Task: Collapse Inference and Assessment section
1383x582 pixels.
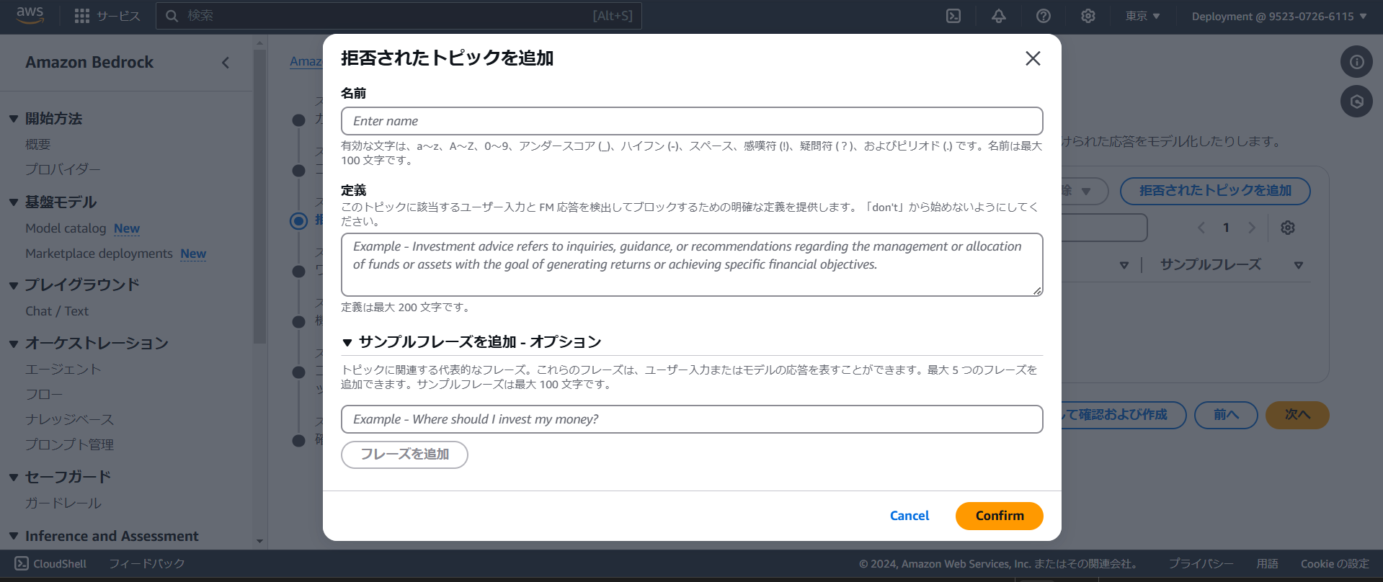Action: click(x=13, y=536)
